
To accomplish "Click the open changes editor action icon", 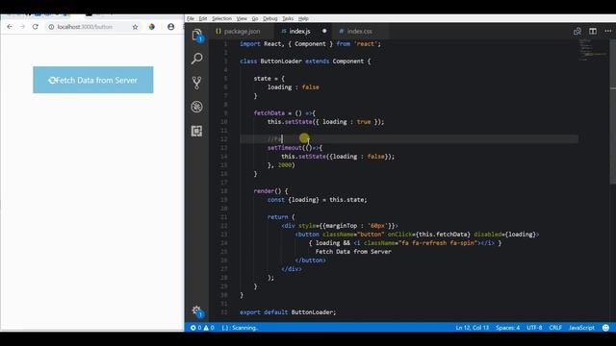I will 577,31.
